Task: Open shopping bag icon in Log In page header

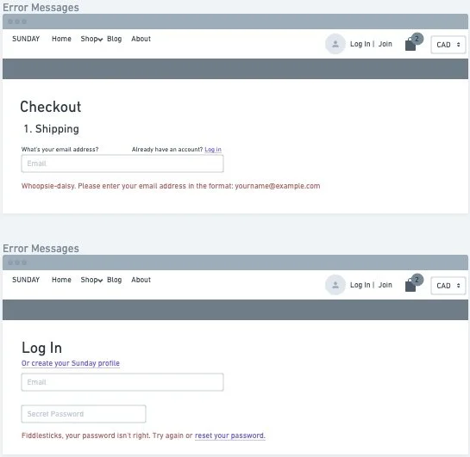Action: [x=410, y=286]
